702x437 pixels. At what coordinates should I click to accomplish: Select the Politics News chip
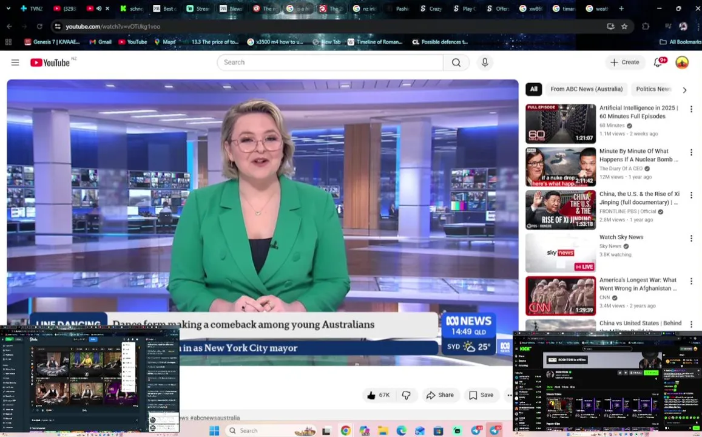click(x=653, y=89)
